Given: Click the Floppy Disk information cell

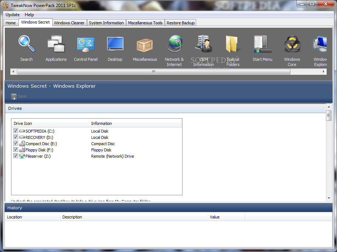Looking at the screenshot, I should coord(101,150).
